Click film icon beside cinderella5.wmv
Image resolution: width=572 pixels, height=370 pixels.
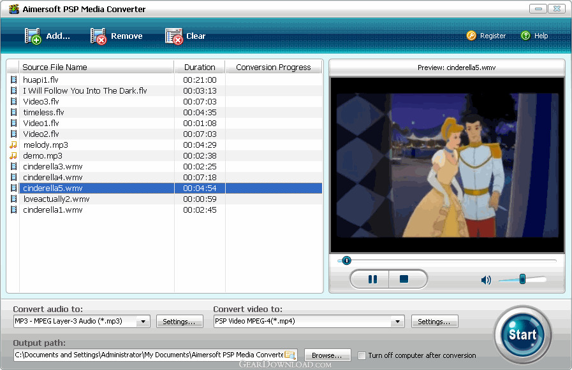pos(13,189)
